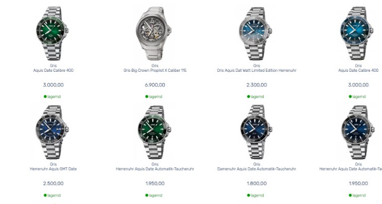The height and width of the screenshot is (204, 382).
Task: Select the 6.900,00 price
Action: (x=155, y=85)
